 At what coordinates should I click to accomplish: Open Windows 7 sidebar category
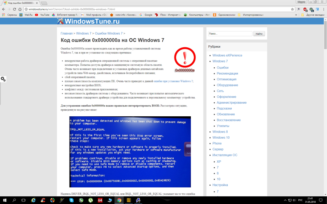pyautogui.click(x=220, y=61)
